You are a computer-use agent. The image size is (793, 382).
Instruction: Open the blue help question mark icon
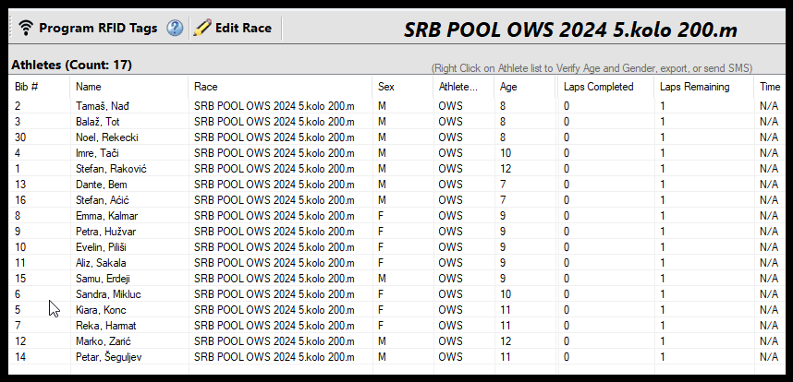[x=175, y=28]
